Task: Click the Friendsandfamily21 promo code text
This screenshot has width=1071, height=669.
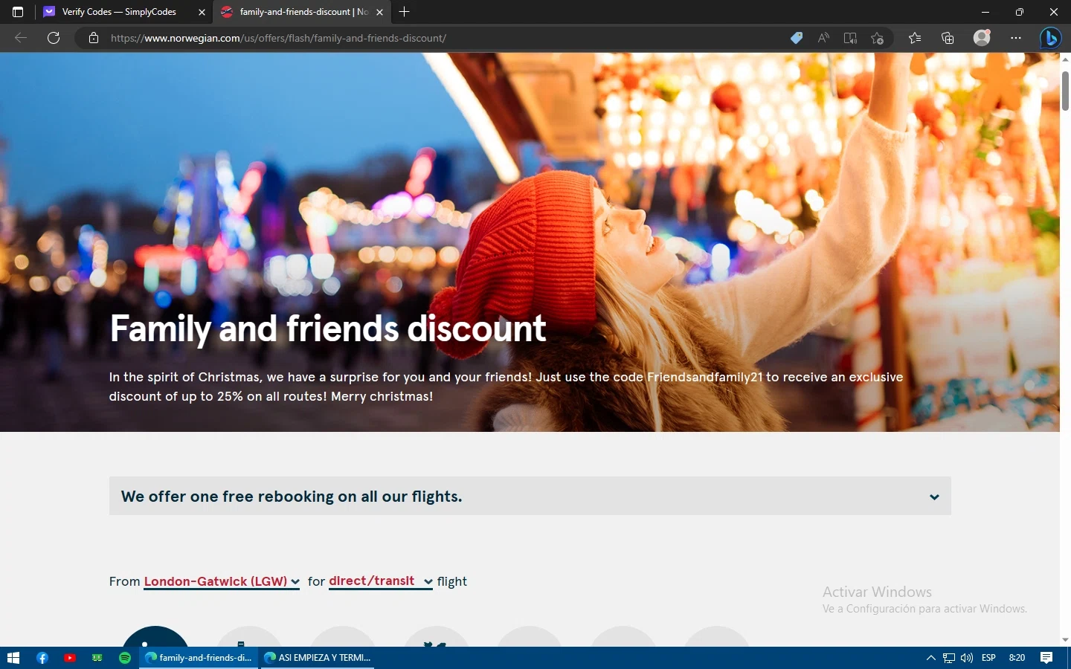Action: (705, 377)
